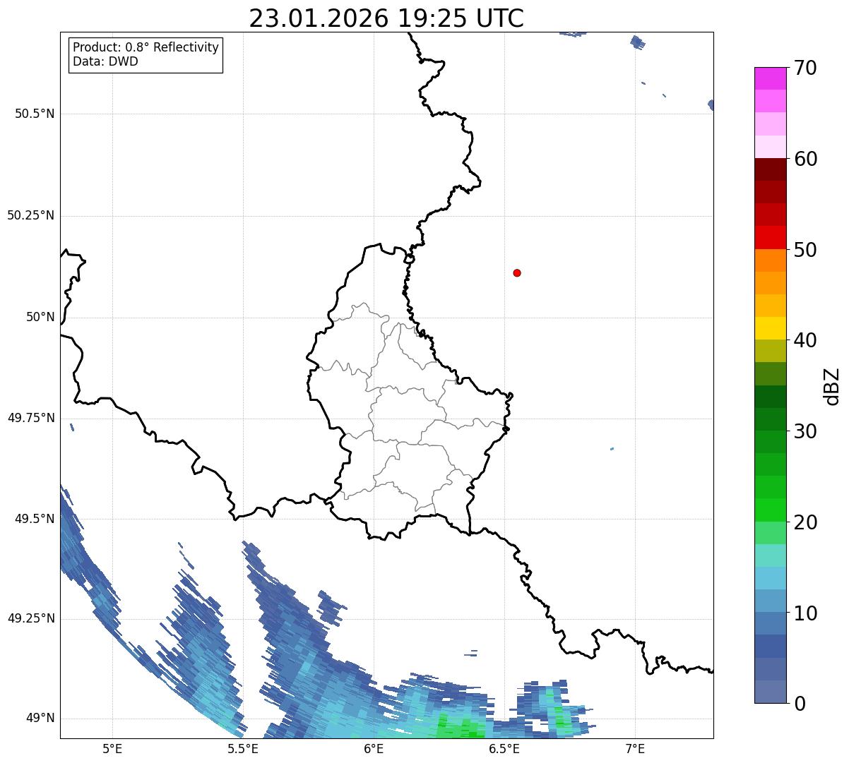Click the title "23.01.2026 19:25 UTC"
Screen dimensions: 849x763
click(x=386, y=18)
